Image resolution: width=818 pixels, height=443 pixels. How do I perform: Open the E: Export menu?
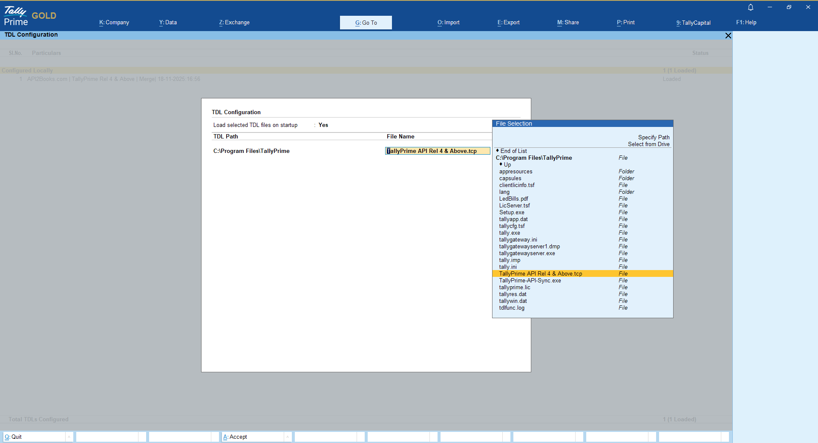(x=508, y=23)
